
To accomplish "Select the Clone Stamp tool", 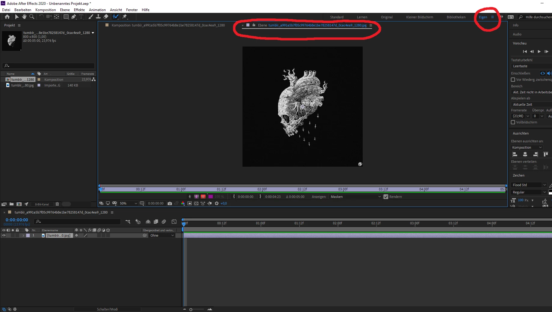I will coord(98,17).
